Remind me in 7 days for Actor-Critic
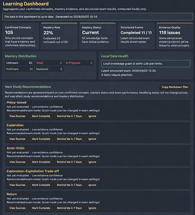The image size is (195, 215). tap(69, 162)
